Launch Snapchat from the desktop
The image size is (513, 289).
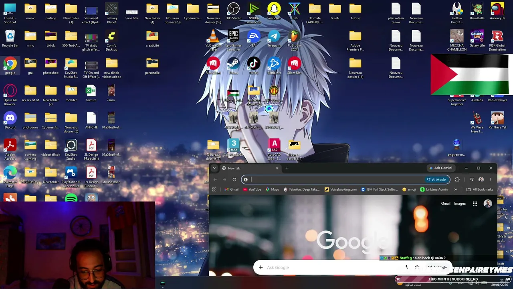(274, 12)
